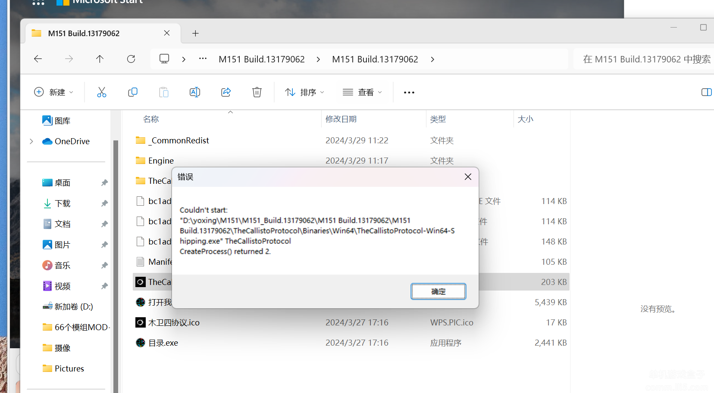Image resolution: width=714 pixels, height=393 pixels.
Task: Click 确定 button in error dialog
Action: pyautogui.click(x=438, y=291)
